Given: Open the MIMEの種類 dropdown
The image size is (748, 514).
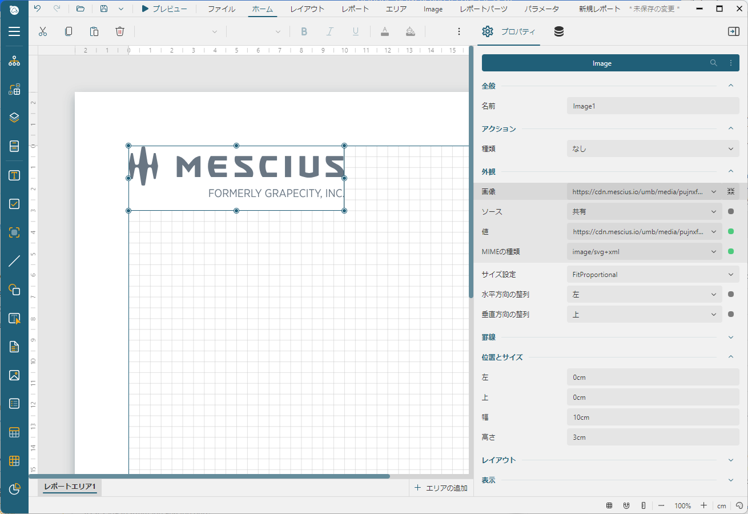Looking at the screenshot, I should tap(645, 251).
